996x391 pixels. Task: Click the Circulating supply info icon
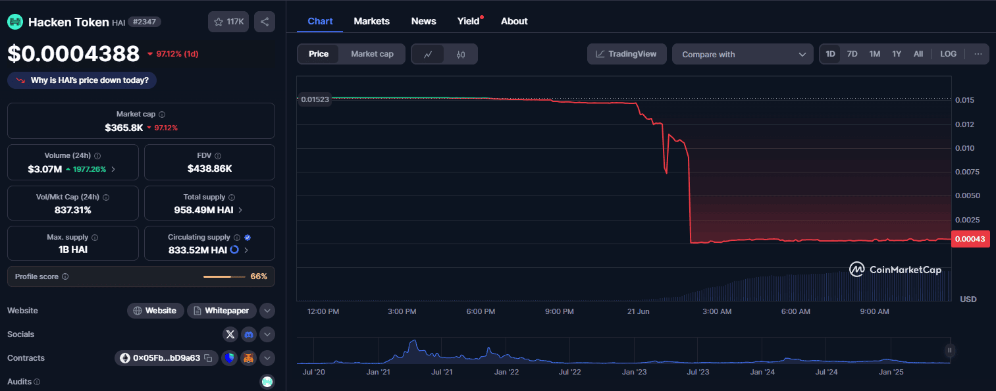coord(237,238)
